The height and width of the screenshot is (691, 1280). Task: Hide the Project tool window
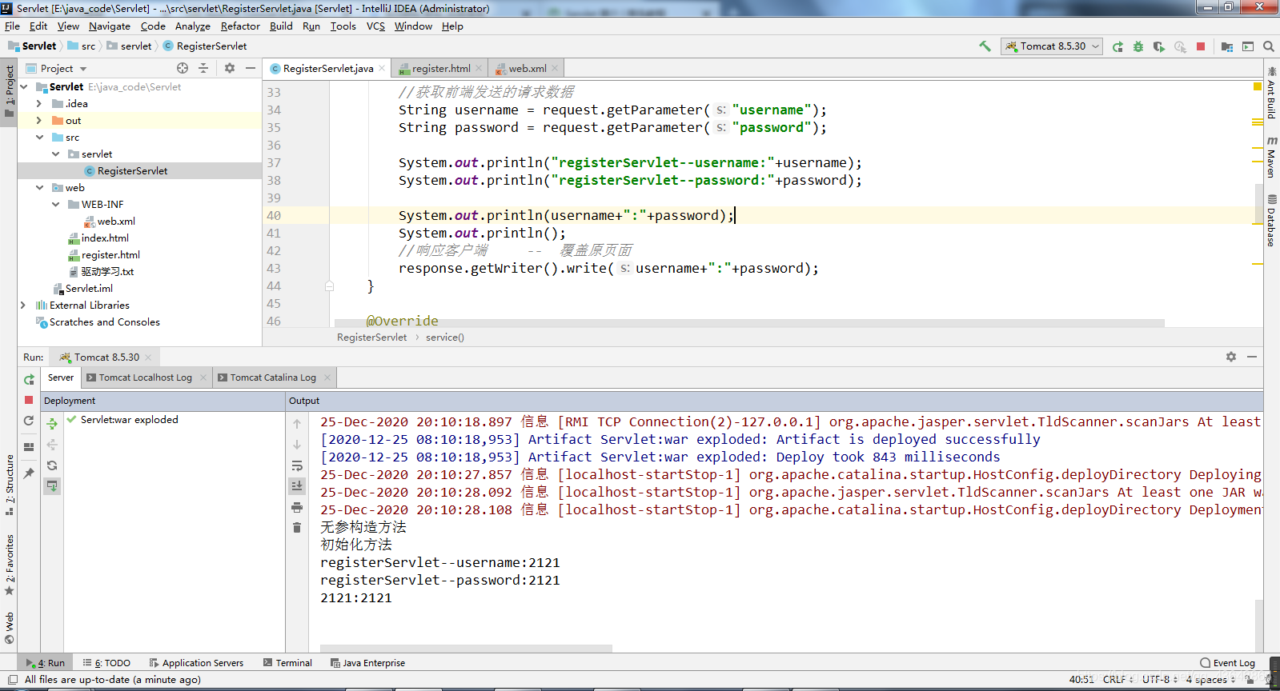click(x=251, y=68)
